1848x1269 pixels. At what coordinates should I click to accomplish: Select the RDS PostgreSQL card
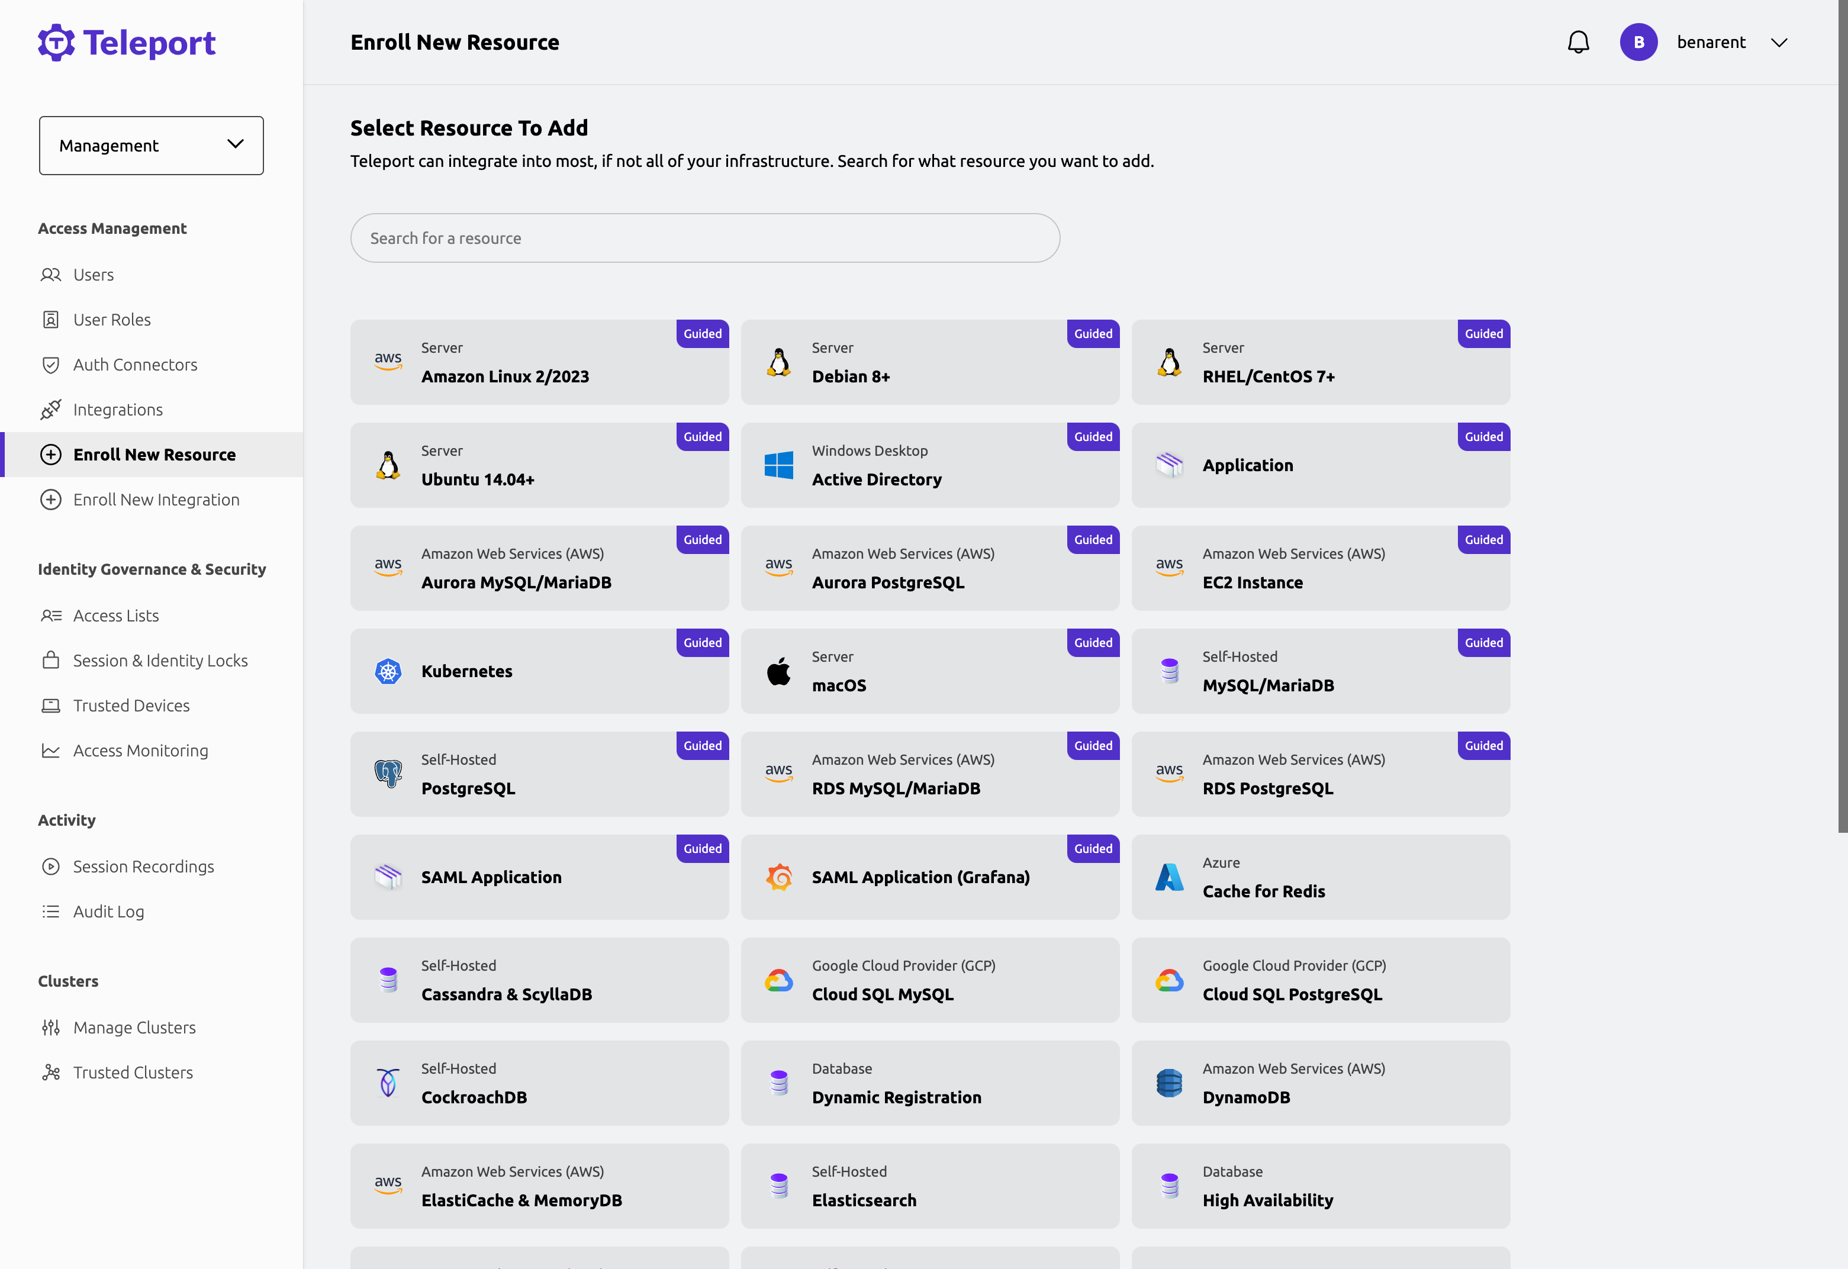[1321, 774]
